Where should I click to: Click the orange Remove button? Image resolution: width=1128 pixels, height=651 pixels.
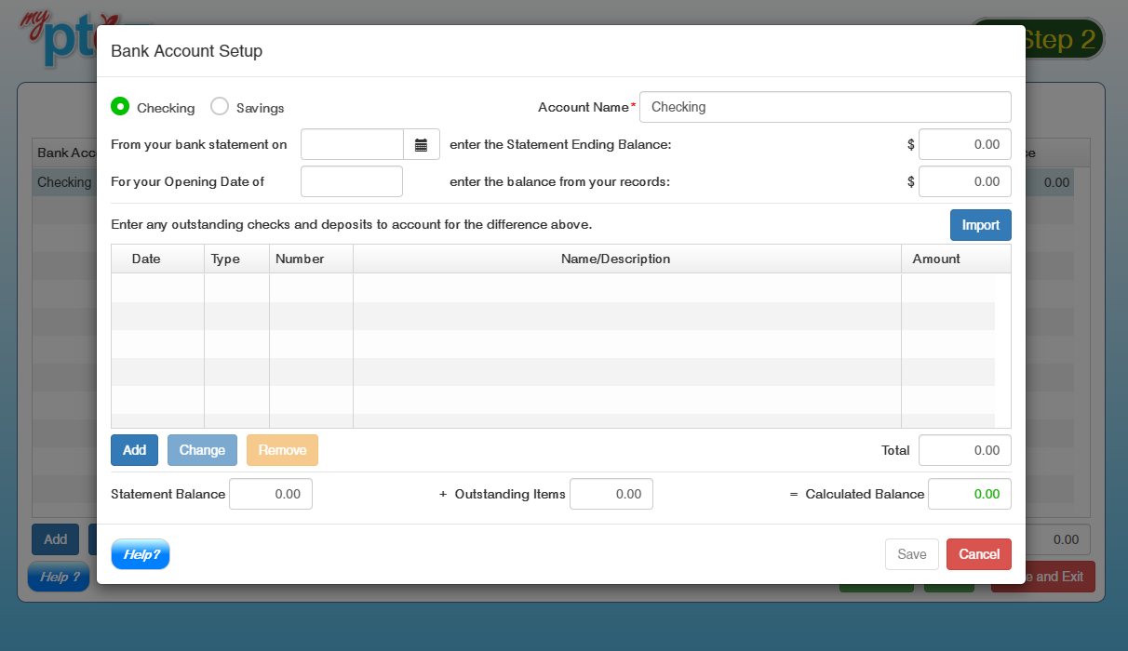click(x=282, y=450)
